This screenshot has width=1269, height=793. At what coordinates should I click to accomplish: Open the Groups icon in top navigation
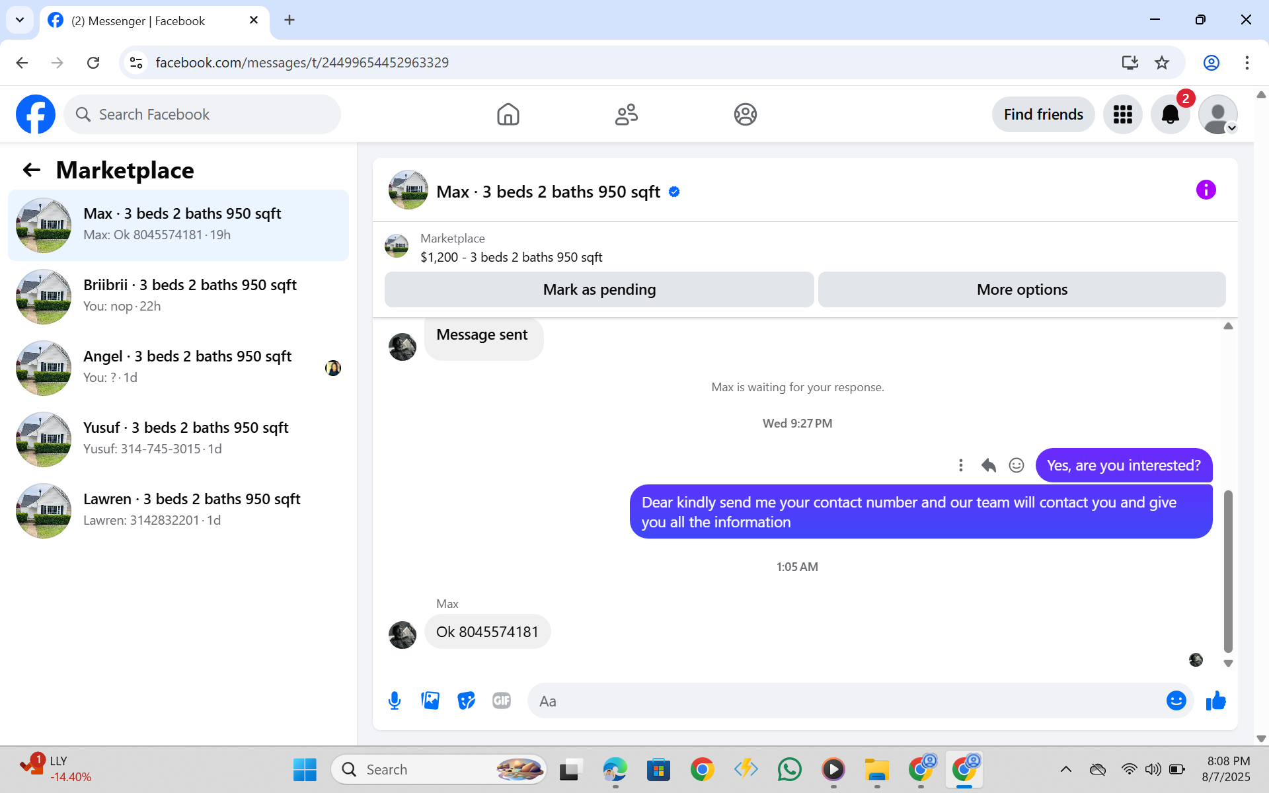[745, 114]
